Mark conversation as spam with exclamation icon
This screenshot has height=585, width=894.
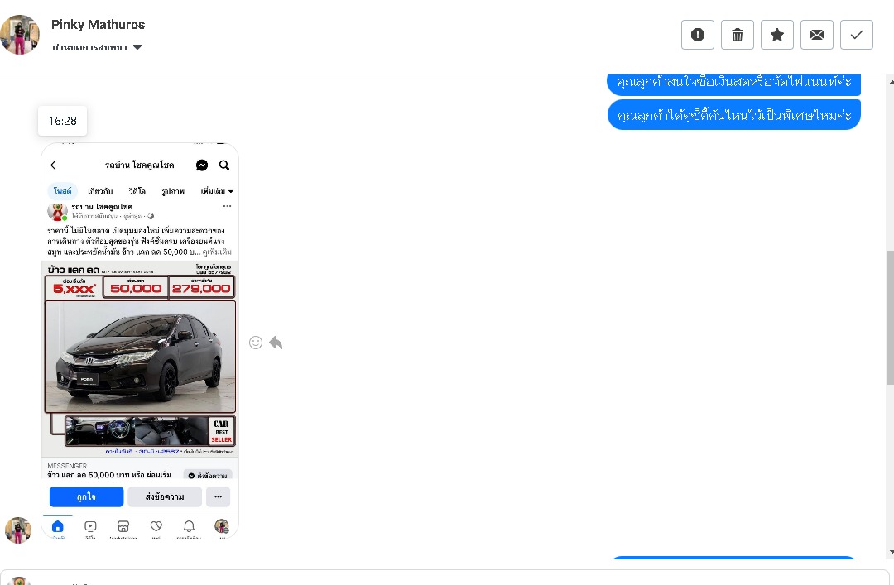697,35
